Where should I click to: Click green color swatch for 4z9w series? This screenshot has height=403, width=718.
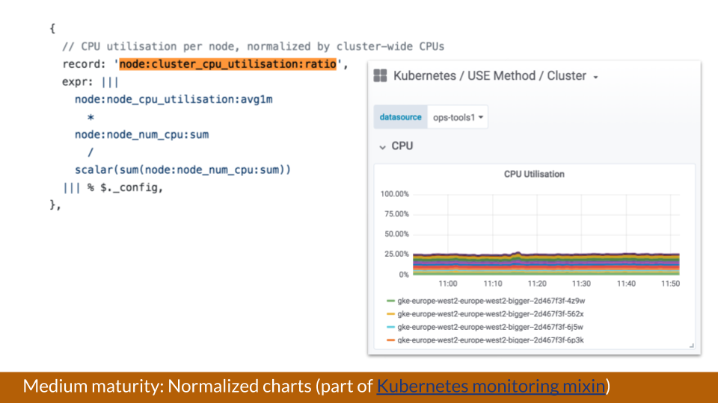click(390, 301)
